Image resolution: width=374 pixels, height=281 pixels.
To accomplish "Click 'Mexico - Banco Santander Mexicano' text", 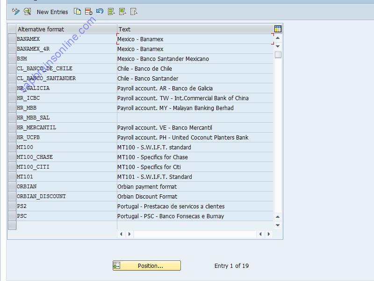I will click(x=163, y=59).
